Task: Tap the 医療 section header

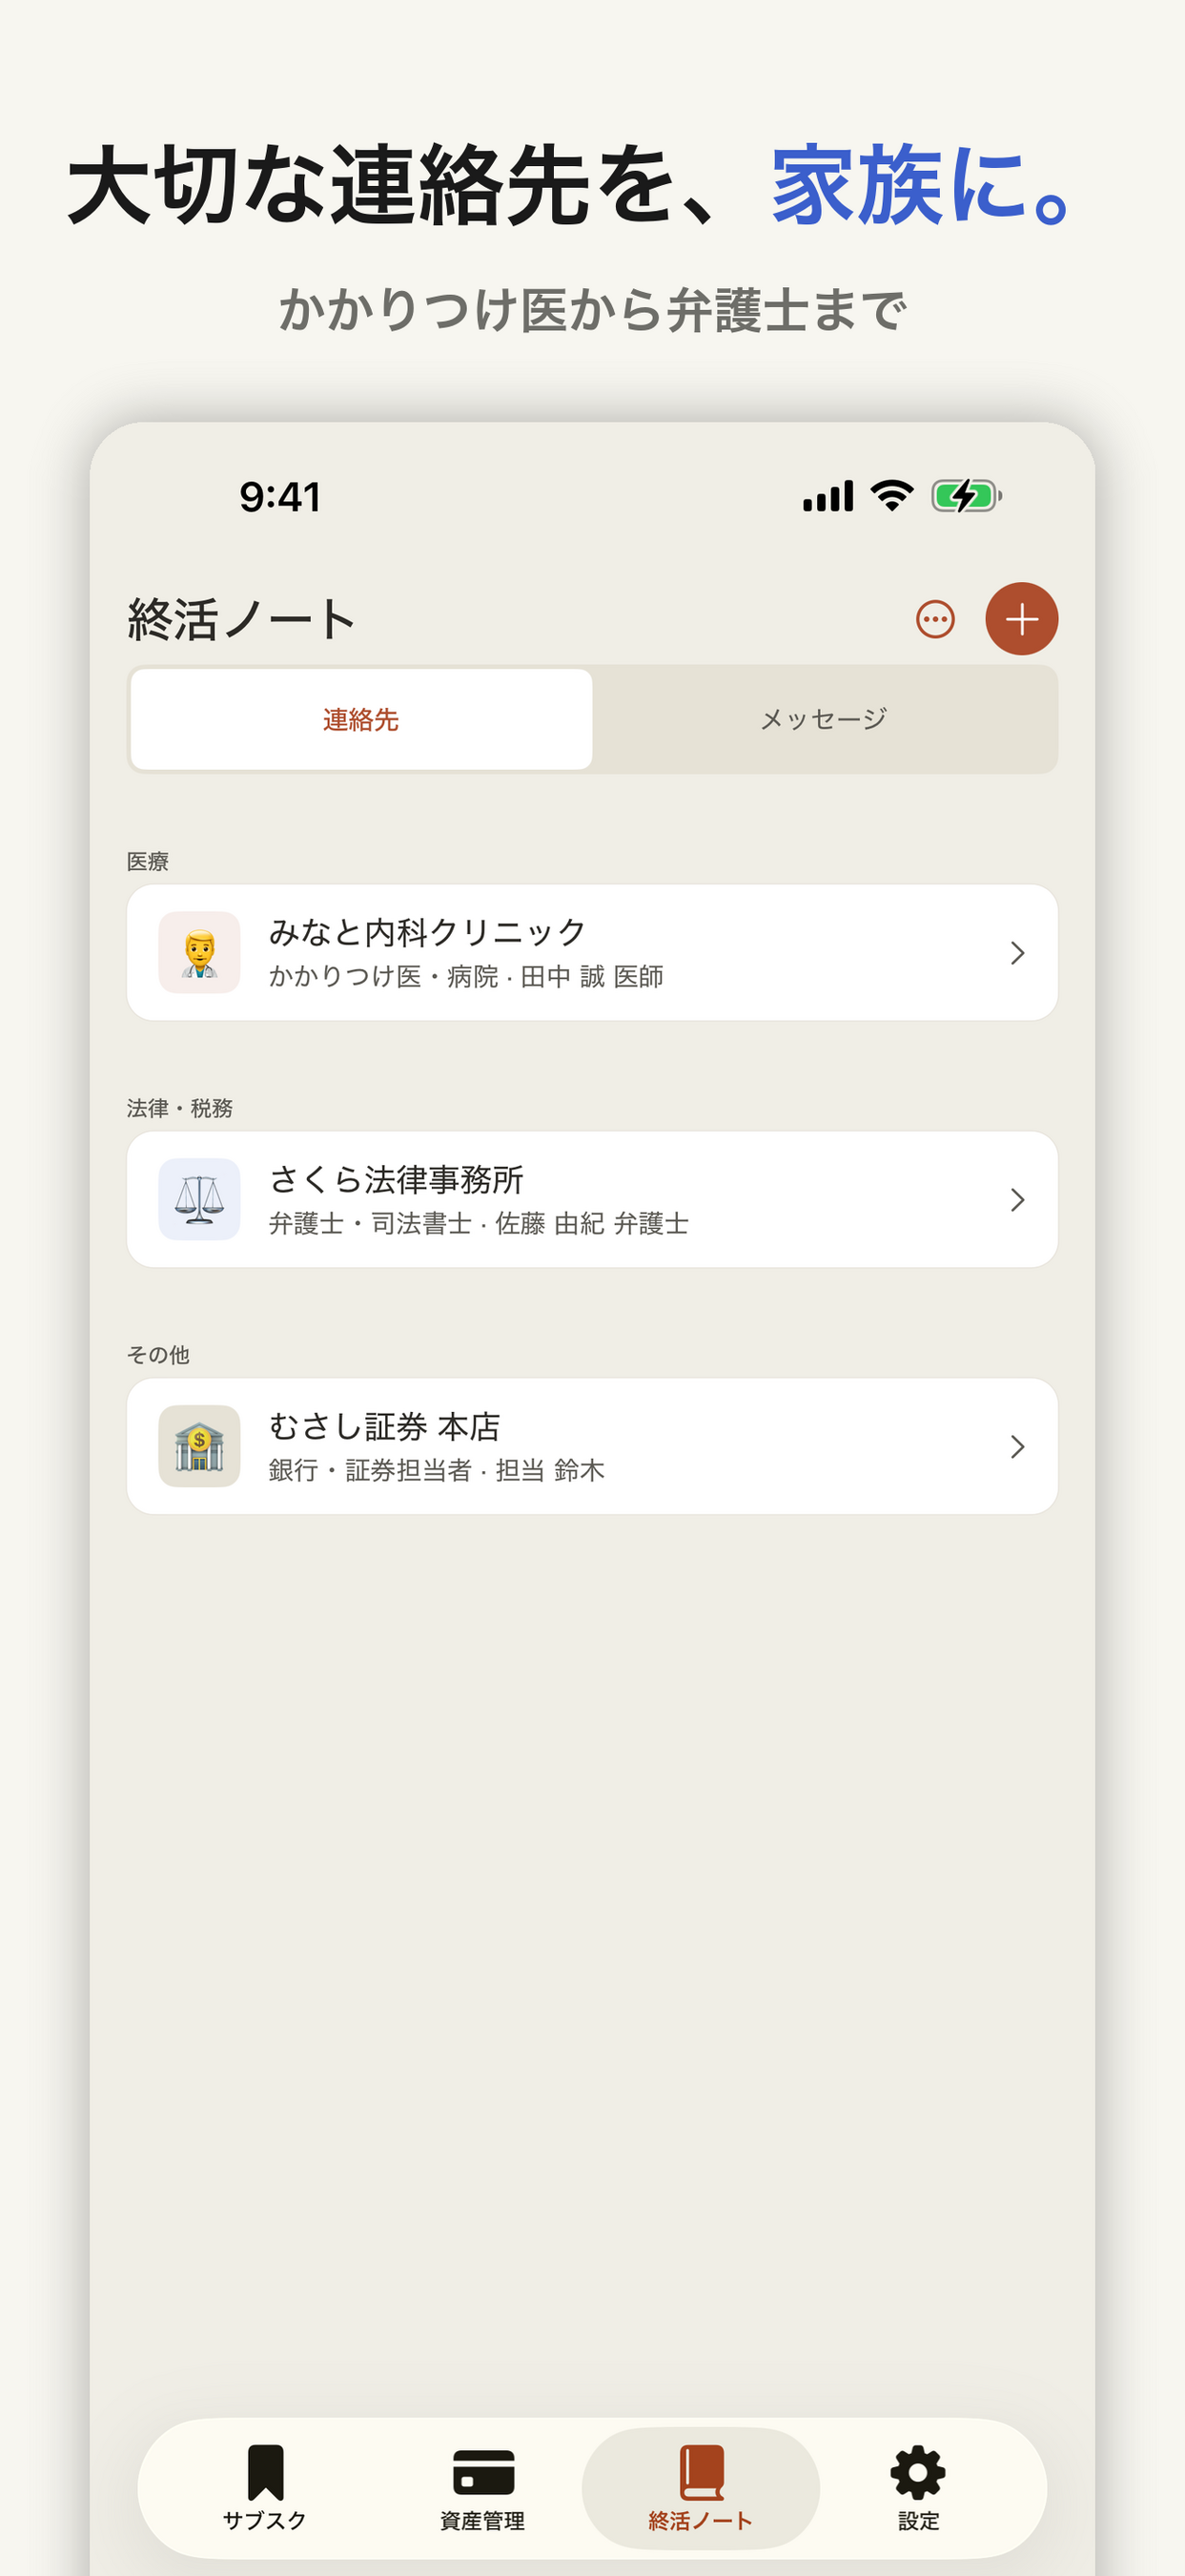Action: pos(148,861)
